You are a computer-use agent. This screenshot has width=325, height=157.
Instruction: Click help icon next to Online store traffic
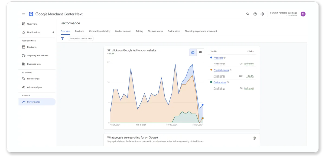(x=228, y=82)
